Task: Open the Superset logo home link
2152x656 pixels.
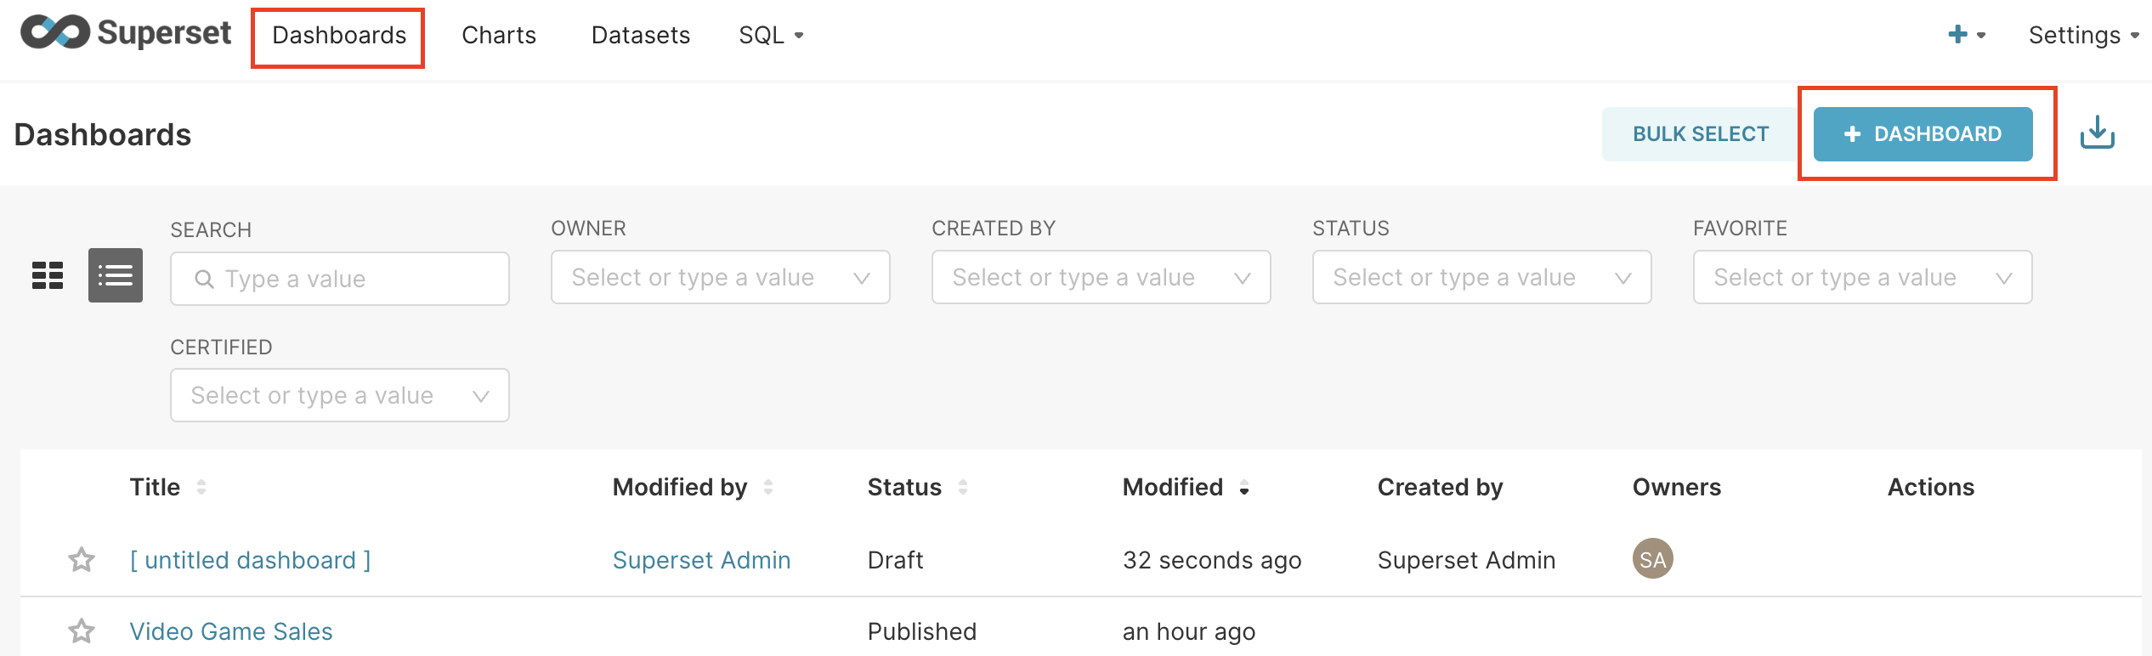Action: [x=126, y=33]
